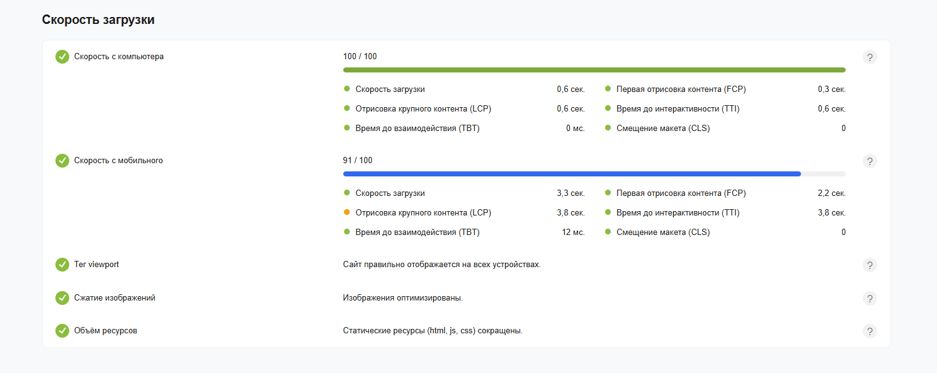Viewport: 937px width, 373px height.
Task: Open help icon for Сжатие изображений
Action: point(870,299)
